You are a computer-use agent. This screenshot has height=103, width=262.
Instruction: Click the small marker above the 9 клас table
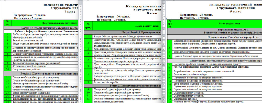(166, 18)
